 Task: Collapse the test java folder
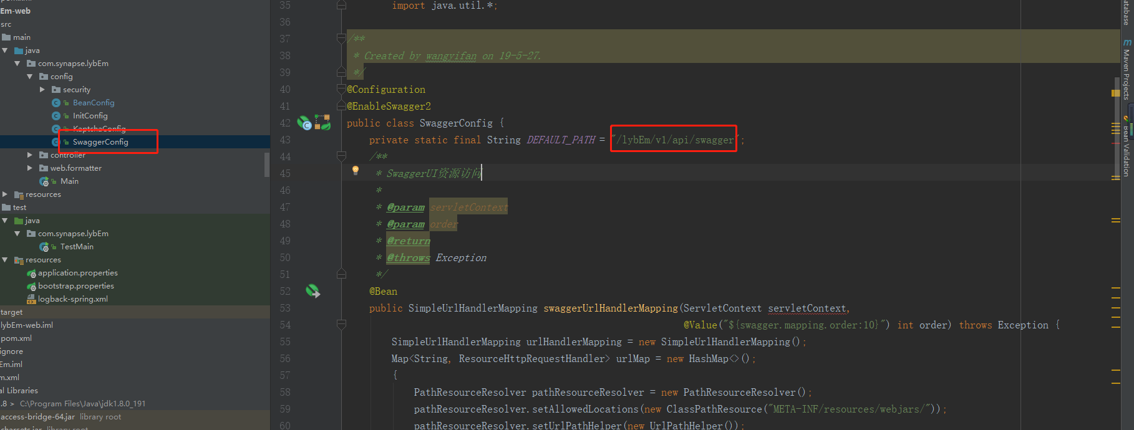(x=5, y=221)
